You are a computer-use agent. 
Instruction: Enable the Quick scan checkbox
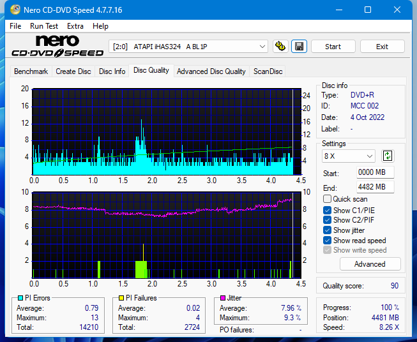pyautogui.click(x=327, y=199)
